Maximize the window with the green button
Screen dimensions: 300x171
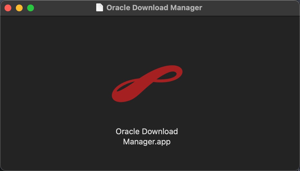(x=31, y=8)
